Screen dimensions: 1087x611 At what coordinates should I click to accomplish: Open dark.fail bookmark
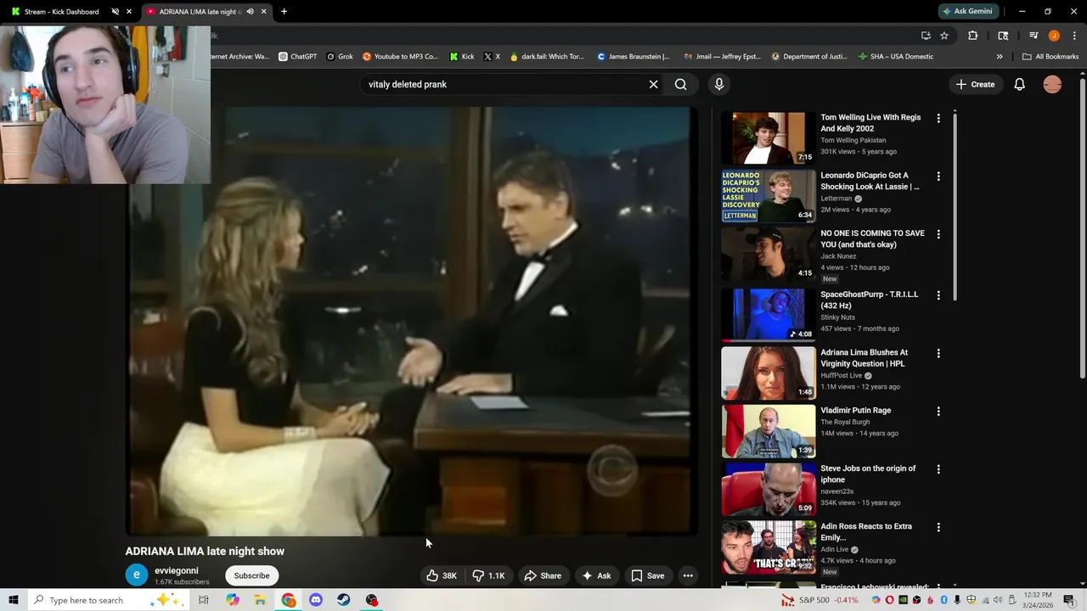click(x=547, y=57)
